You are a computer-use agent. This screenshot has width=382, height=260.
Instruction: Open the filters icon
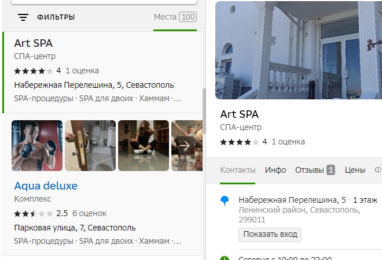(x=23, y=17)
